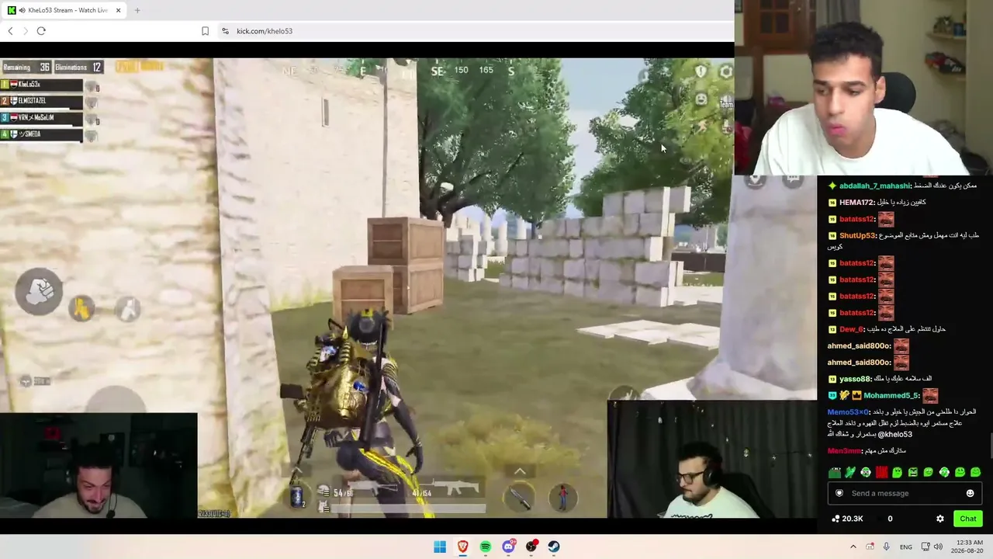The height and width of the screenshot is (559, 993).
Task: Open abdallah_7_mahashi's chat profile
Action: [875, 186]
